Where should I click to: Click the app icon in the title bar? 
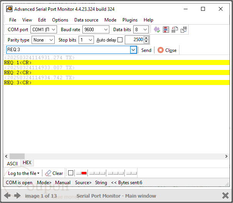coord(9,9)
